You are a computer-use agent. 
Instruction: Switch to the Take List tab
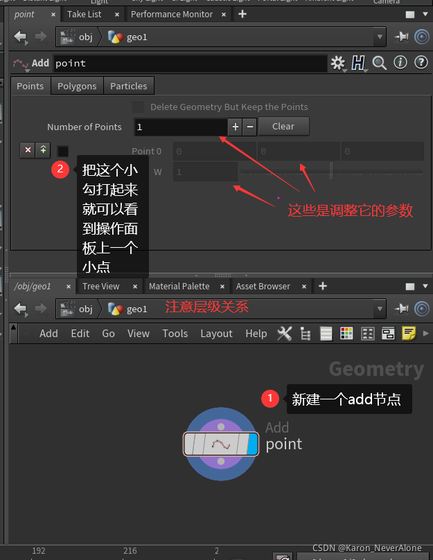[85, 15]
